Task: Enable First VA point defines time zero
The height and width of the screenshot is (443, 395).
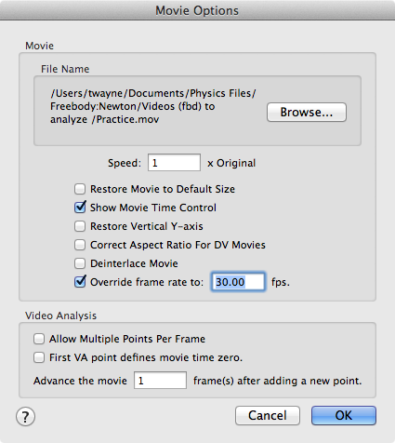Action: click(39, 357)
